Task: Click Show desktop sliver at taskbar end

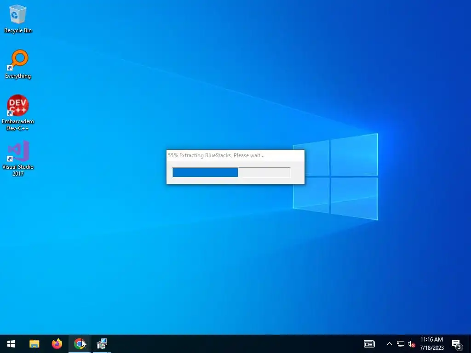Action: tap(470, 344)
